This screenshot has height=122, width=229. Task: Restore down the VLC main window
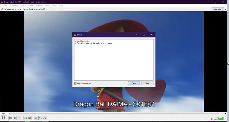point(216,2)
